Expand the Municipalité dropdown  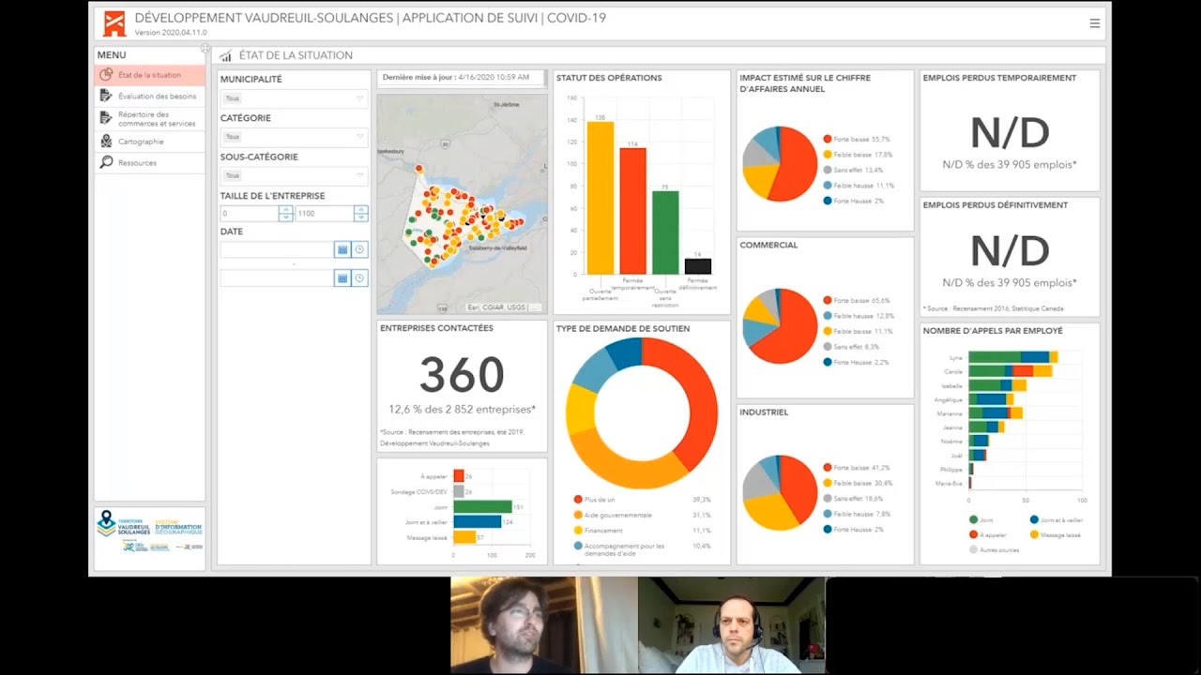click(294, 98)
